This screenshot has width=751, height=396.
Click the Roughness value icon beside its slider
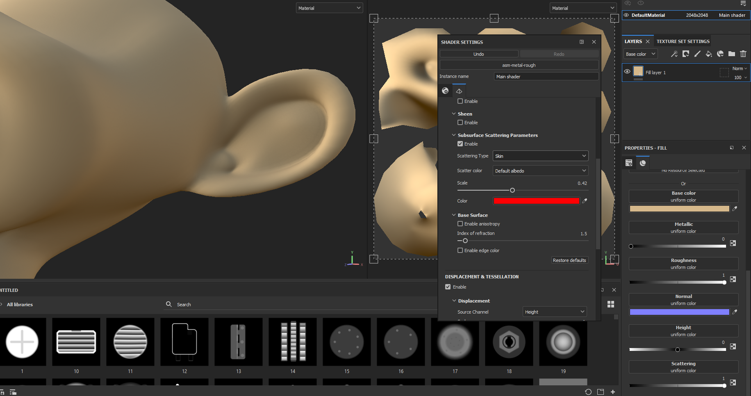[733, 279]
